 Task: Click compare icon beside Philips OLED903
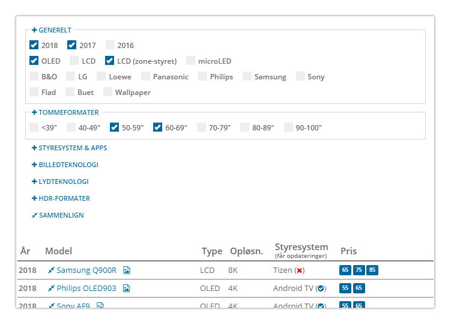pos(51,288)
